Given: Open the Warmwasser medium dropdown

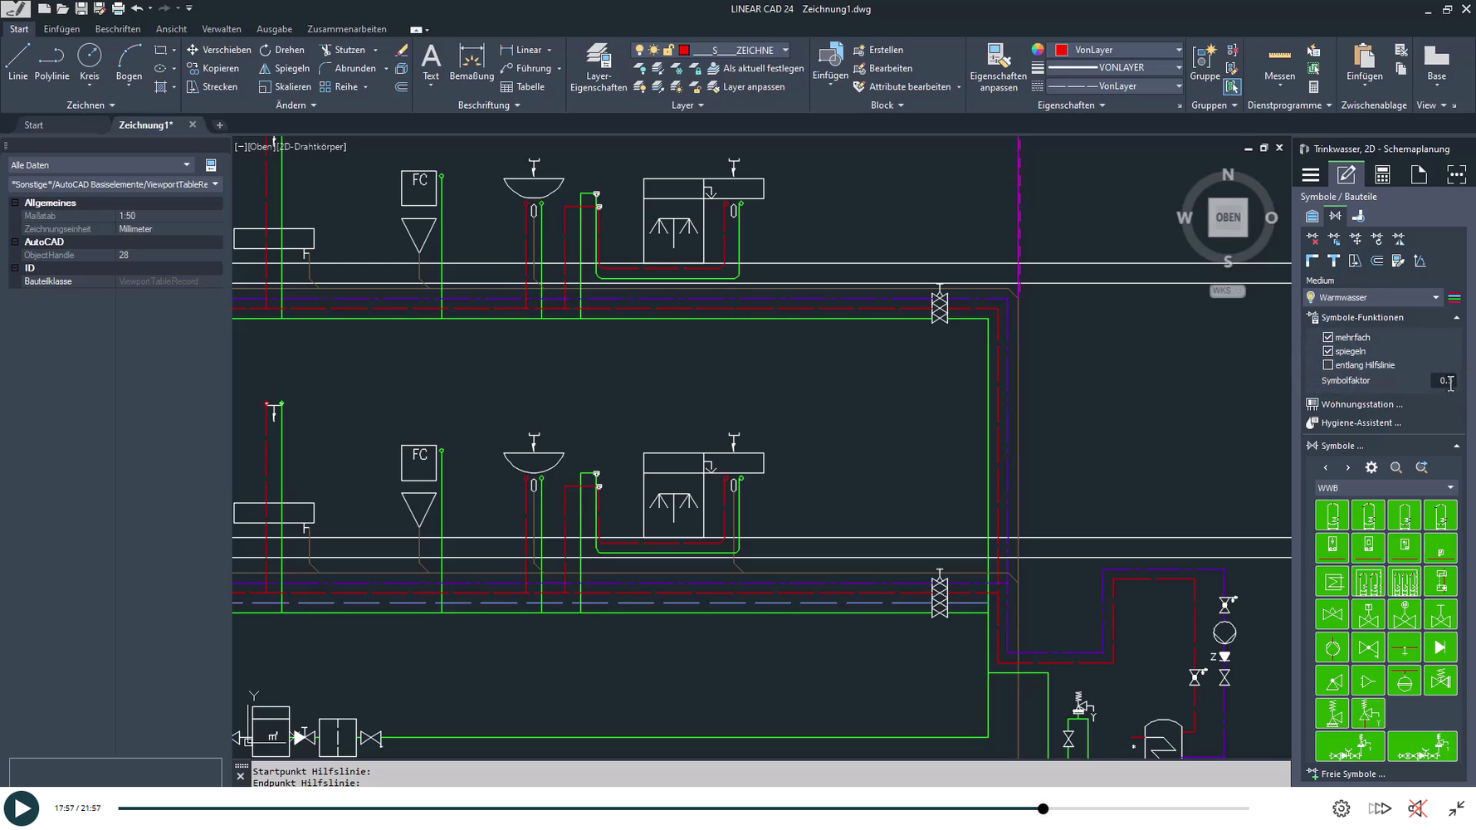Looking at the screenshot, I should pyautogui.click(x=1435, y=298).
